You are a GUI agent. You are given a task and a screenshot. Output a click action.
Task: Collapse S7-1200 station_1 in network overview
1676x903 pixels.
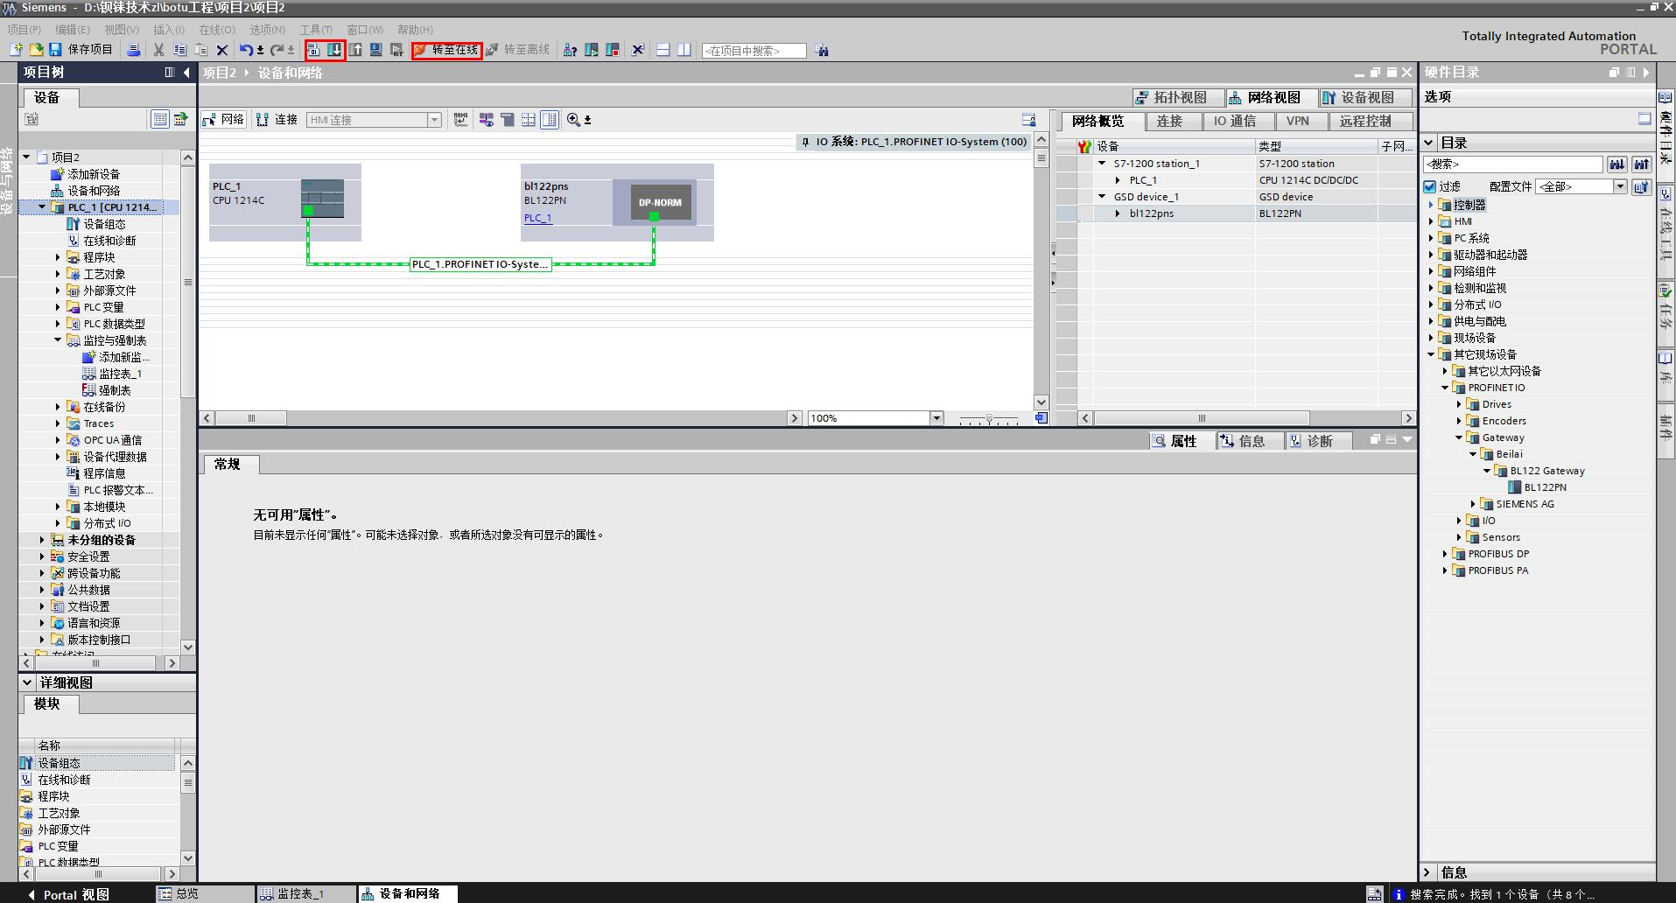(1102, 163)
